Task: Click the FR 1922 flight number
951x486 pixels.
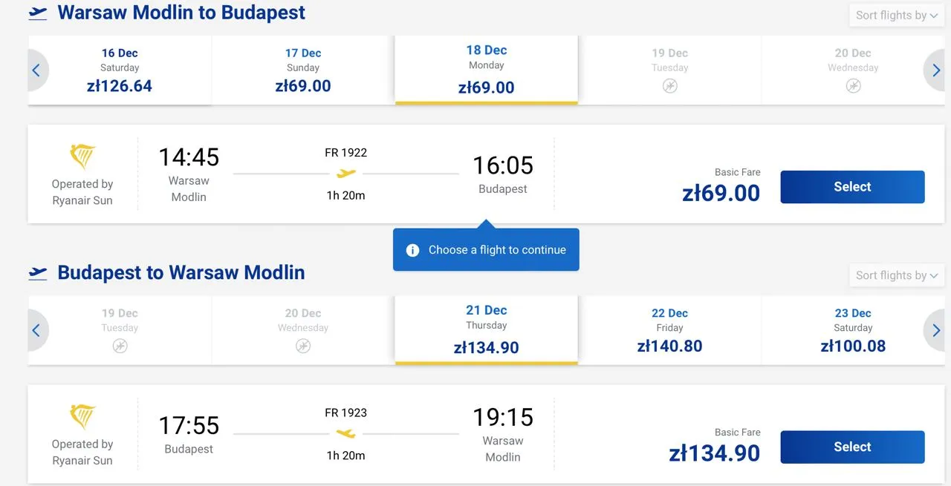Action: click(x=346, y=153)
